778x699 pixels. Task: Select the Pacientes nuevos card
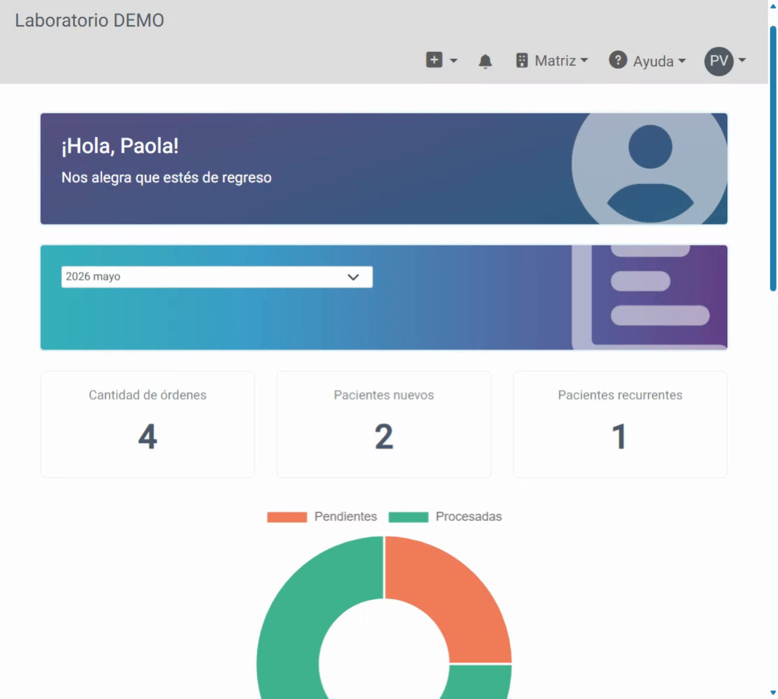[x=384, y=425]
